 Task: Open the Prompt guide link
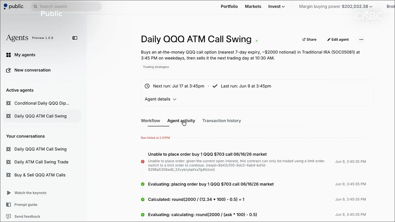point(26,205)
